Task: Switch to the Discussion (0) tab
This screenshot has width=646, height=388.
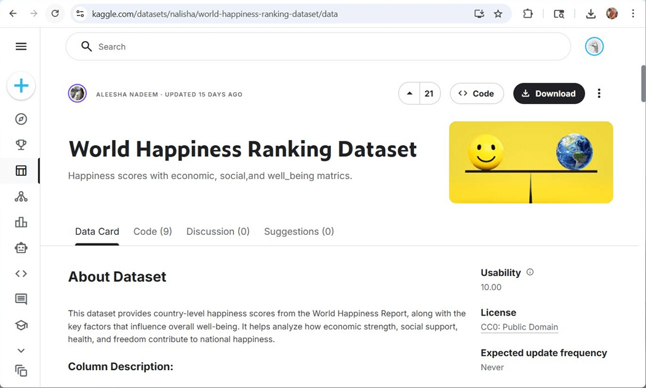Action: [218, 232]
